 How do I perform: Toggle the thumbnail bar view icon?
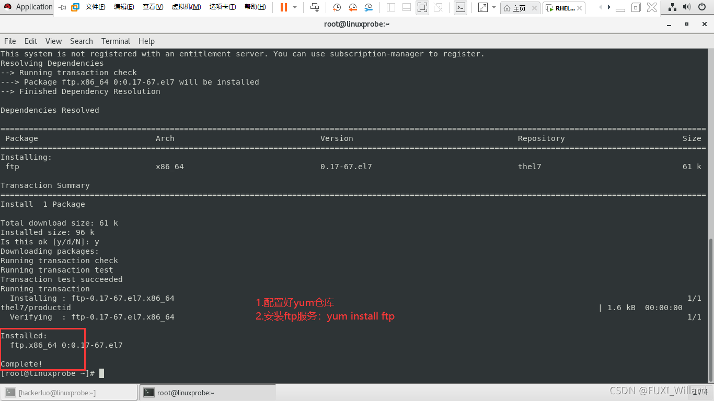pos(407,7)
